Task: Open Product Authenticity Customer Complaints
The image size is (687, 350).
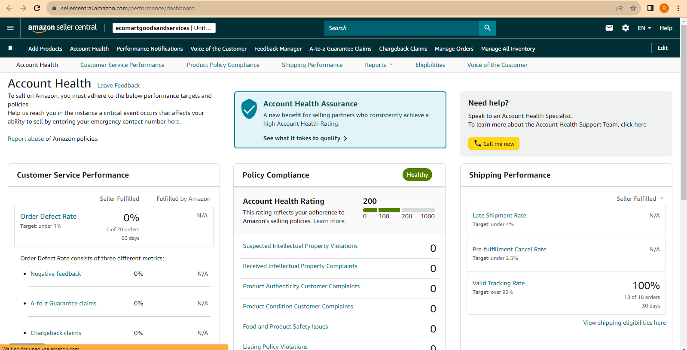Action: point(301,286)
